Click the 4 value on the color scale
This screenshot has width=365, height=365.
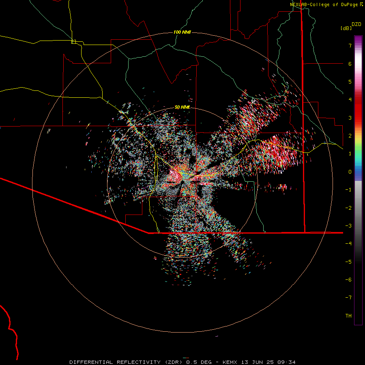click(x=350, y=100)
